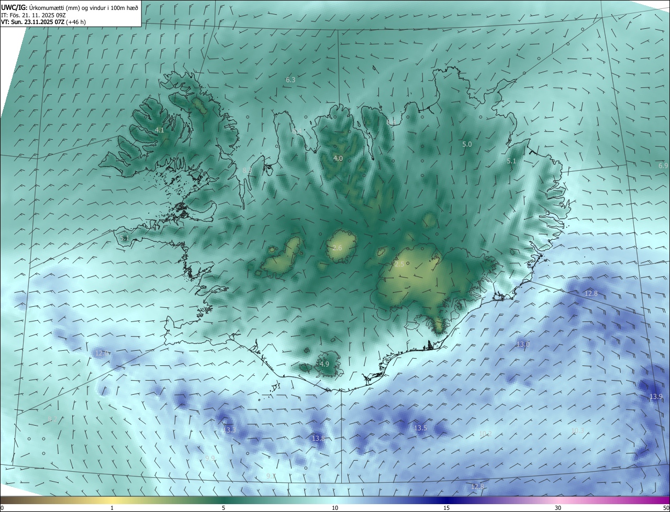Click the '5' tick label on the color scale
The height and width of the screenshot is (512, 670).
(x=224, y=508)
